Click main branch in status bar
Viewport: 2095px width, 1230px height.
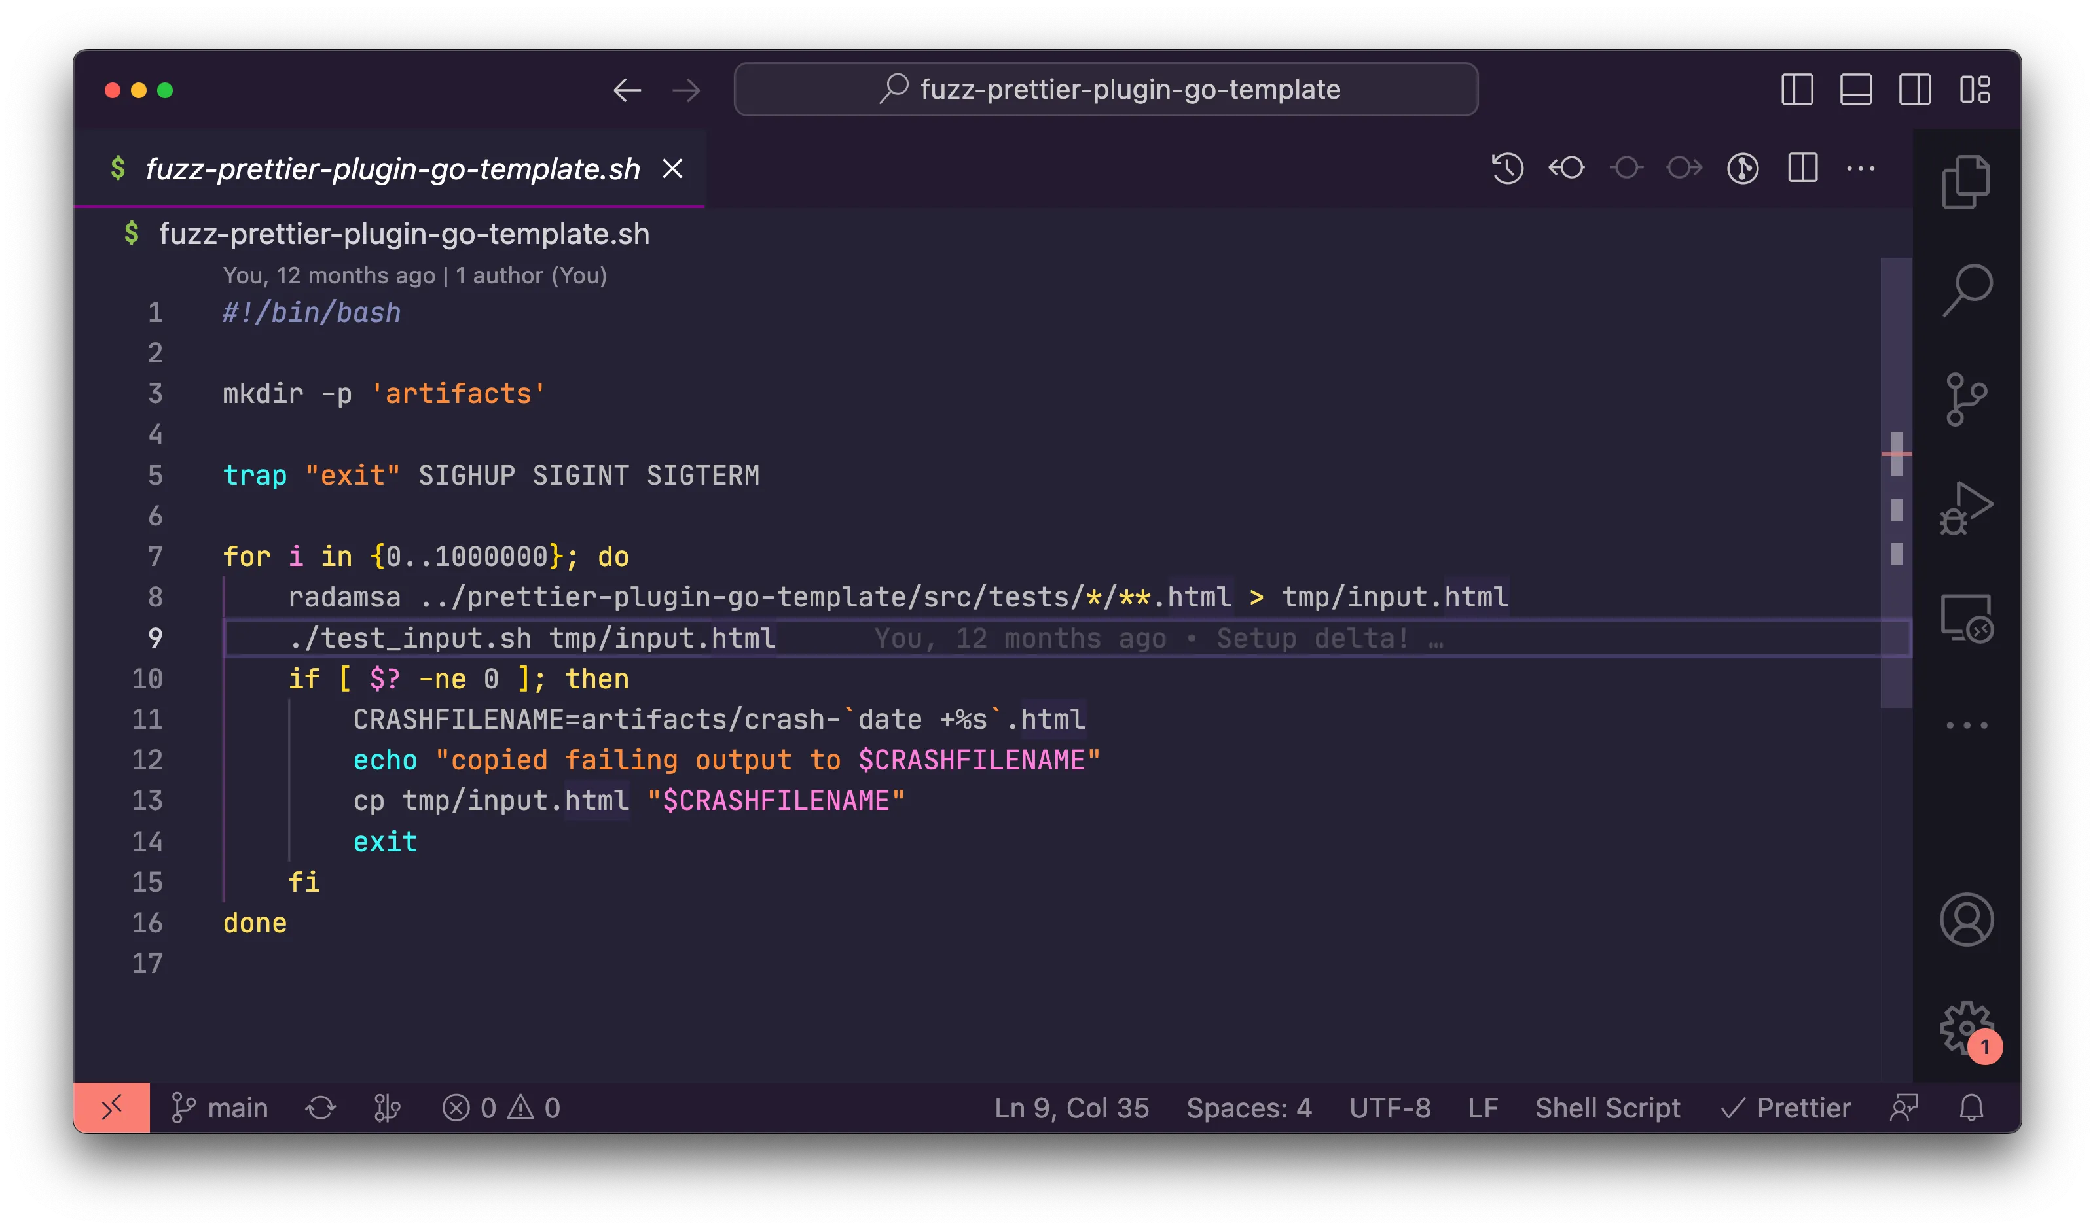click(x=221, y=1108)
